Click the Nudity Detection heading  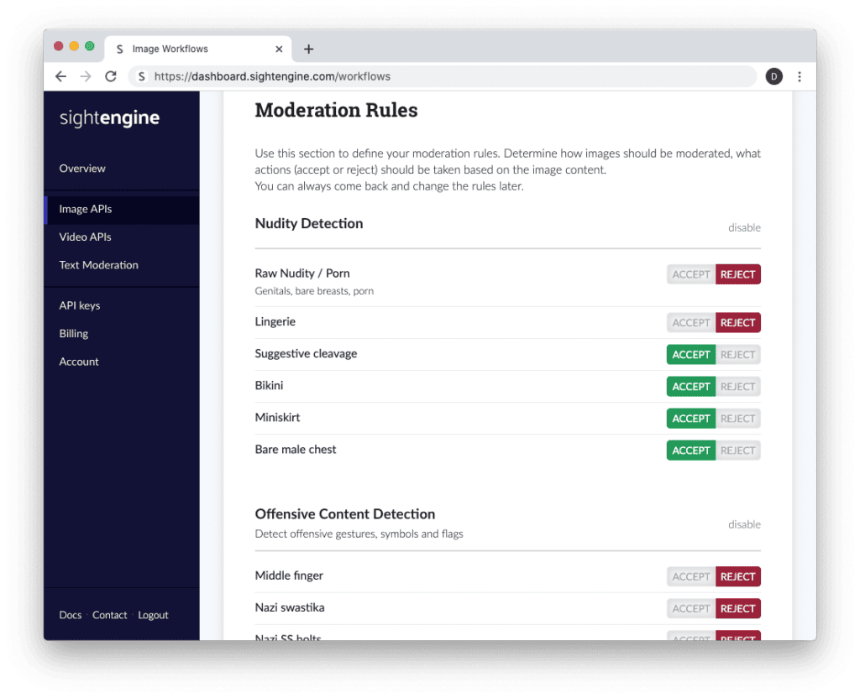(309, 223)
